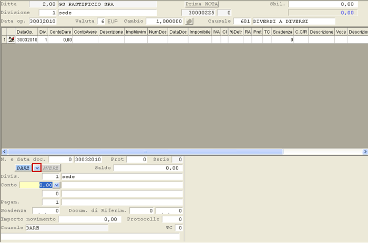The width and height of the screenshot is (368, 243).
Task: Click the ContoDare column header
Action: tap(60, 32)
